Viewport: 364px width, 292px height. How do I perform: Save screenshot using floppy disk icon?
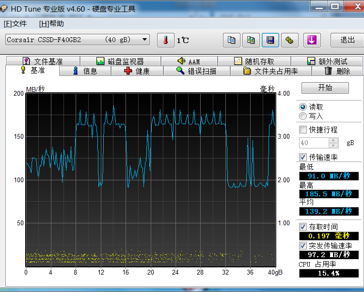tap(270, 40)
